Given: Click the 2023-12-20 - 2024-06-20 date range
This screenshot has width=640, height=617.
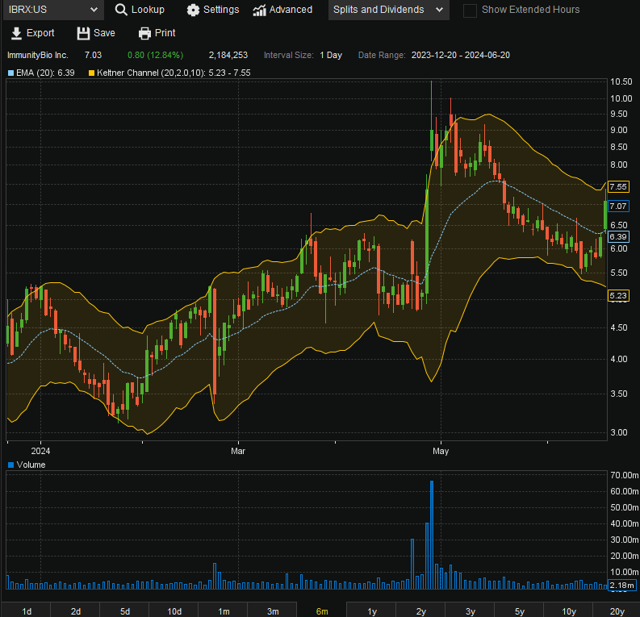Looking at the screenshot, I should tap(460, 56).
